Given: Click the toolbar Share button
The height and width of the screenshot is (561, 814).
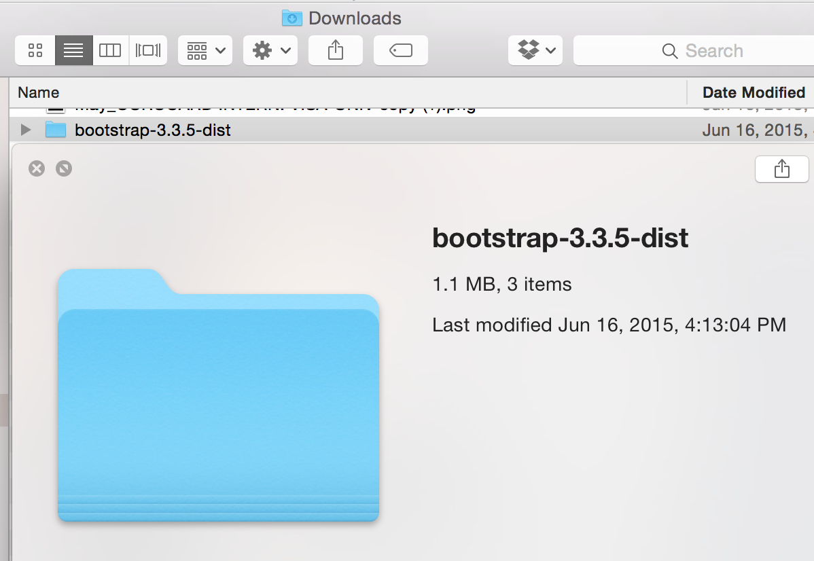Looking at the screenshot, I should point(336,50).
